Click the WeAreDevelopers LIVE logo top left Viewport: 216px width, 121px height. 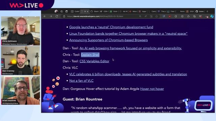point(26,5)
